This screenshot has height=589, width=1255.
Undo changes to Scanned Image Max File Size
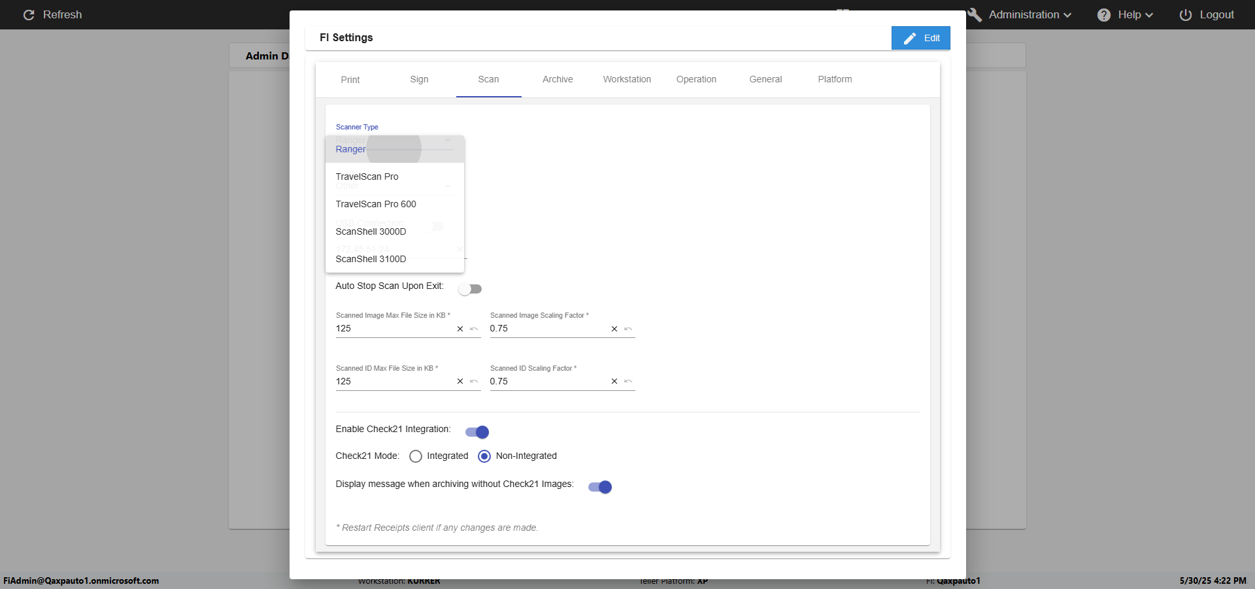coord(474,329)
